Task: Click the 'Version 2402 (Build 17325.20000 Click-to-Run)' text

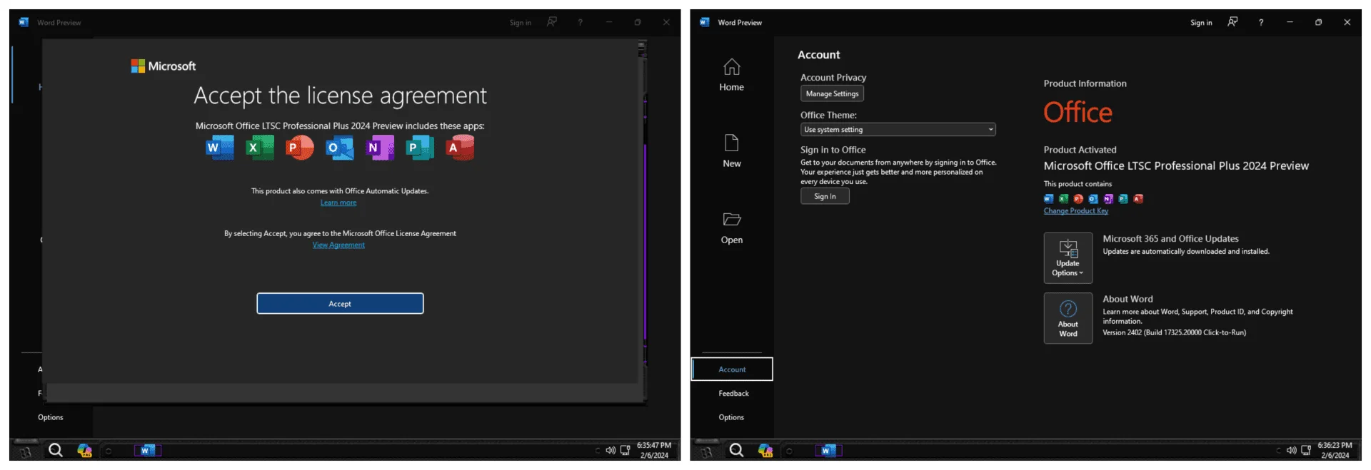Action: point(1174,332)
